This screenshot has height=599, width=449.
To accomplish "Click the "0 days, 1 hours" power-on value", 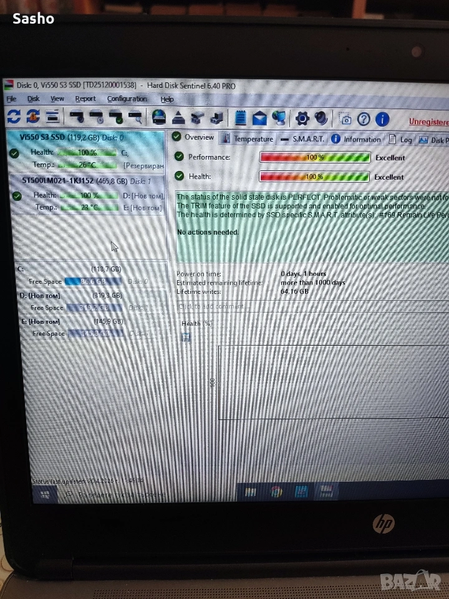I will [x=303, y=274].
